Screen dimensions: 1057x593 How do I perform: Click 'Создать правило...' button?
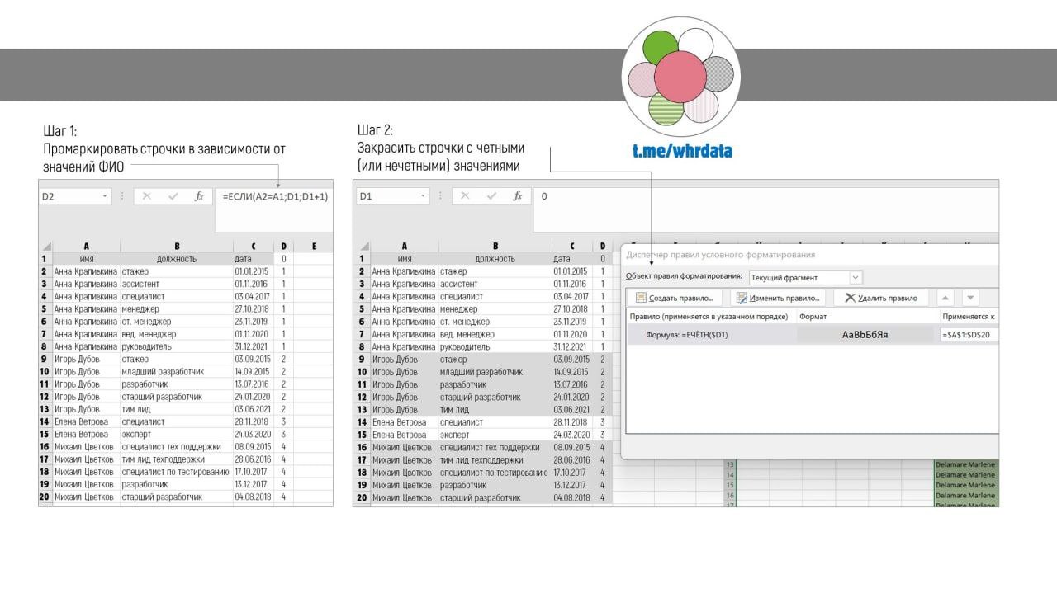pos(675,298)
